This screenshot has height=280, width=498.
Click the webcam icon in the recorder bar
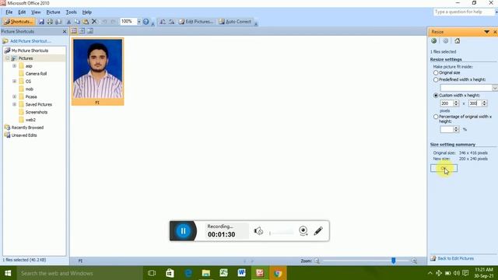(x=303, y=231)
